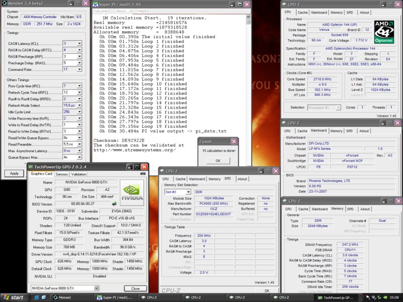Click the SPD Part Number field
The height and width of the screenshot is (302, 403).
tap(213, 214)
